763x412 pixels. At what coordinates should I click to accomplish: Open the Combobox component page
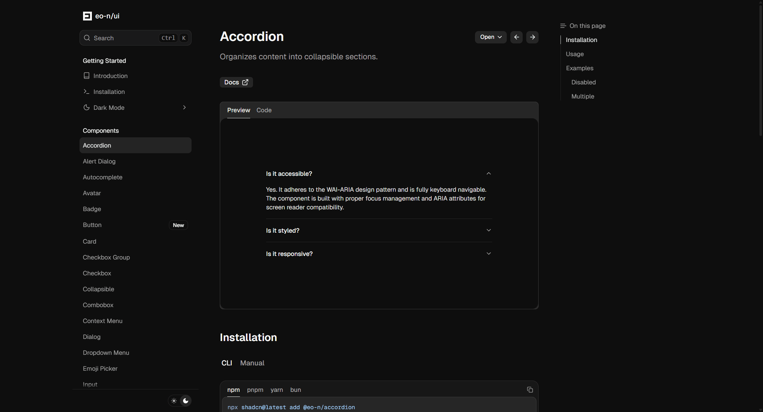tap(135, 305)
